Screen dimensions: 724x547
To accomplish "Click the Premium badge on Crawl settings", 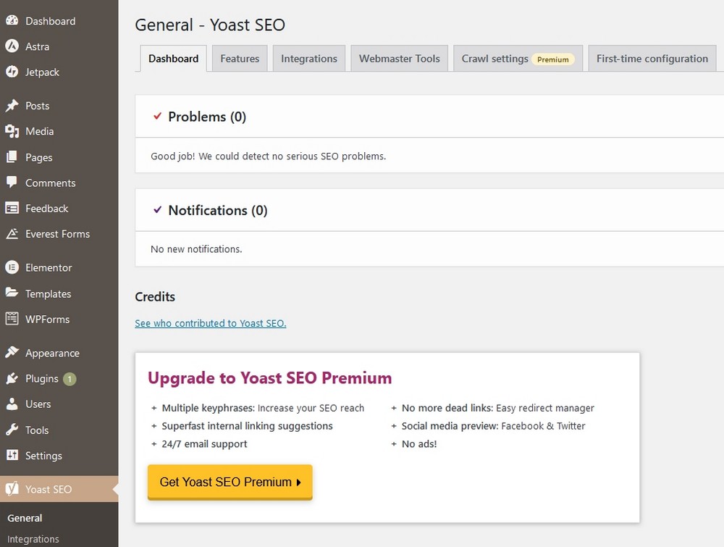I will (x=552, y=59).
